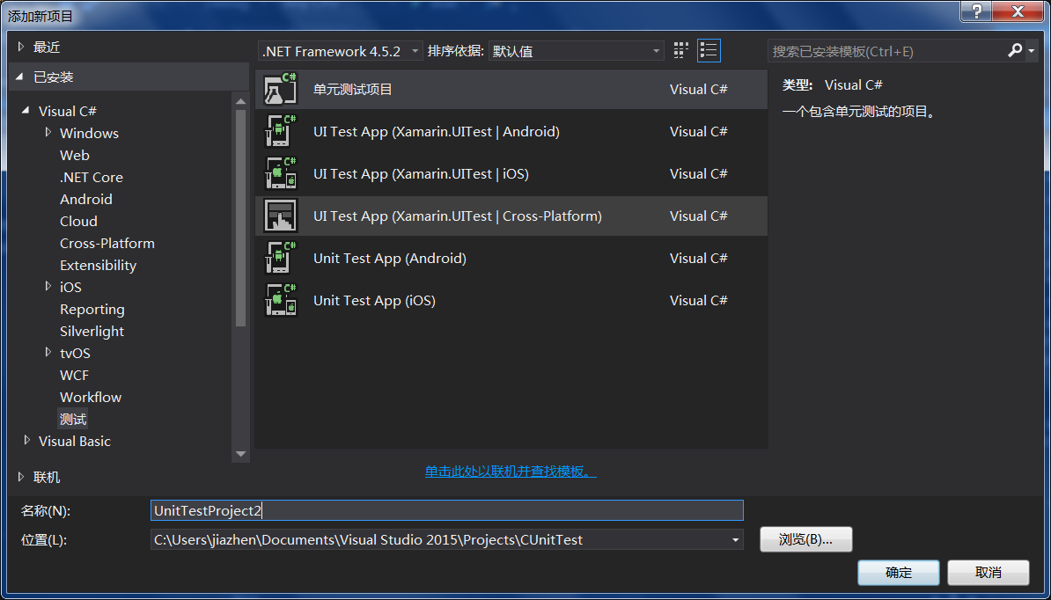Select the .NET Core category
1051x600 pixels.
[x=92, y=178]
